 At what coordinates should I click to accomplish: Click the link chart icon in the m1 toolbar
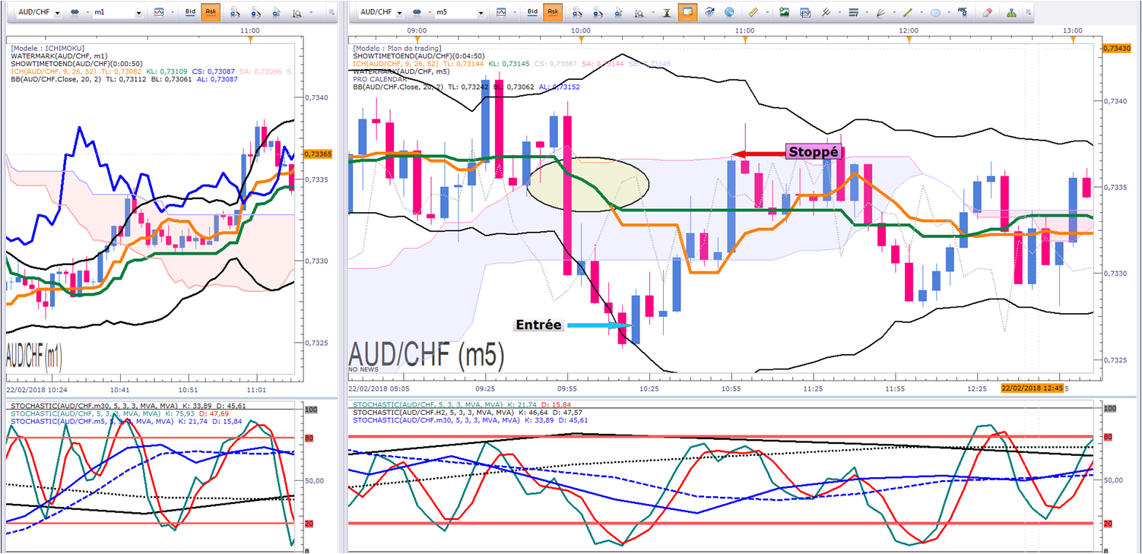[x=74, y=12]
